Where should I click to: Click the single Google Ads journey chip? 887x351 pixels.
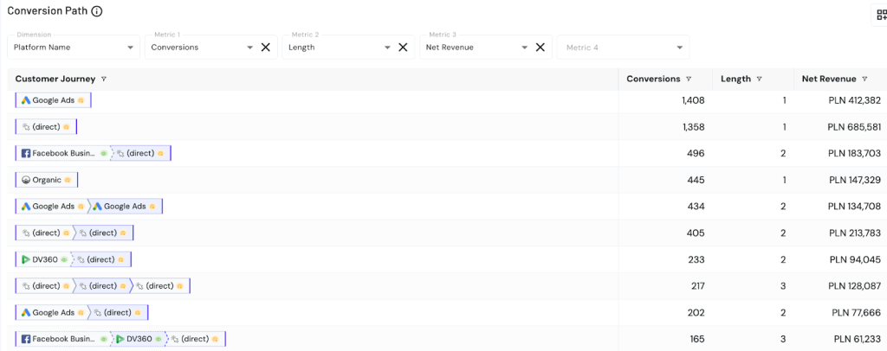click(53, 100)
